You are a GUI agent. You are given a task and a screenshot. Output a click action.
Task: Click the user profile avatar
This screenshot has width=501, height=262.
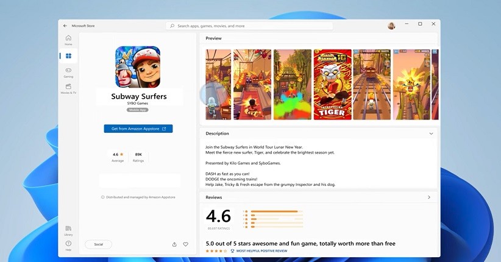click(391, 26)
